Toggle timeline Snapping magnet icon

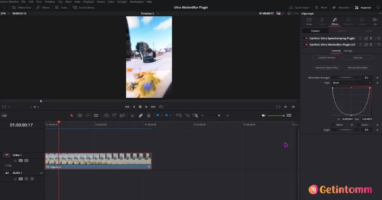pyautogui.click(x=133, y=115)
